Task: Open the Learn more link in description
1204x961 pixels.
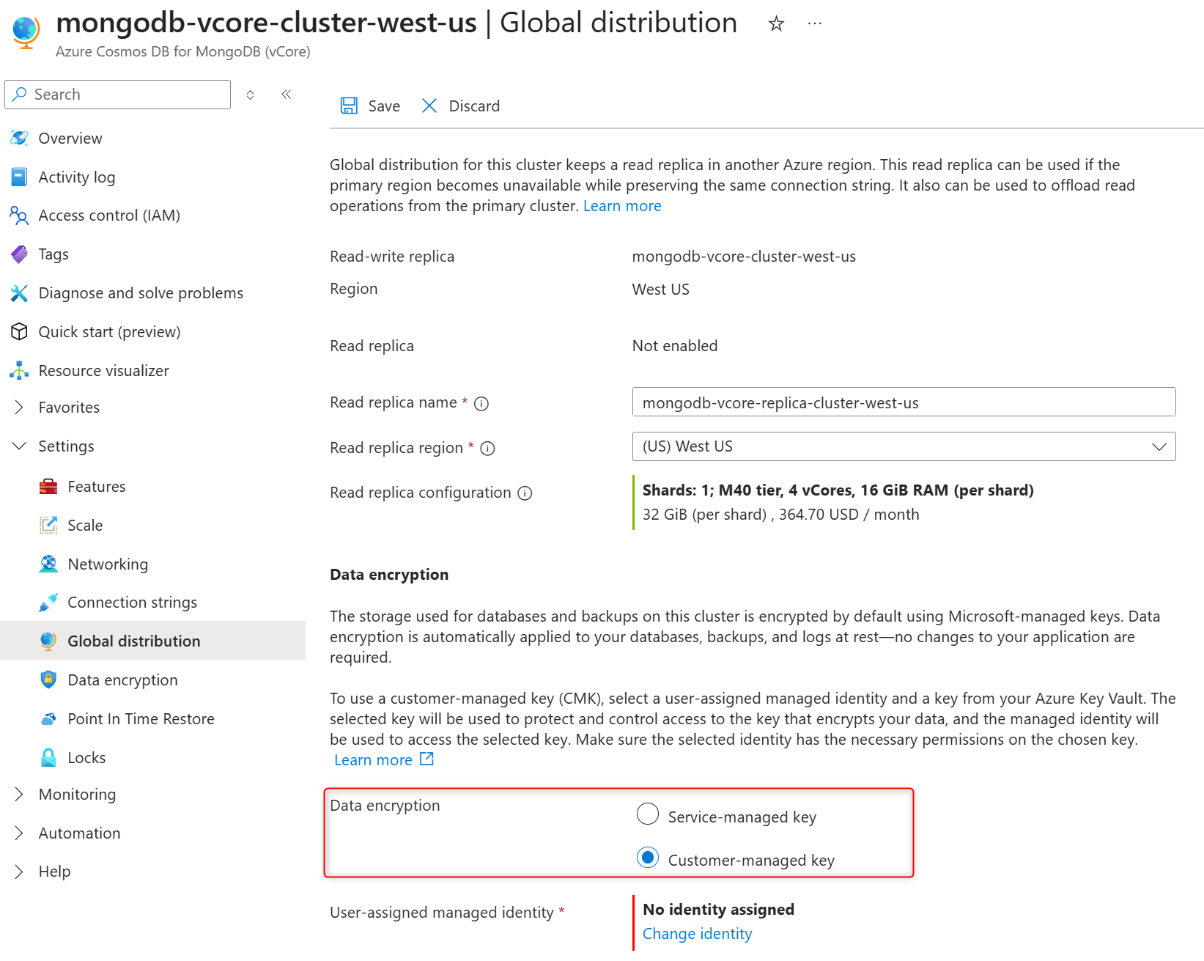Action: pos(622,206)
